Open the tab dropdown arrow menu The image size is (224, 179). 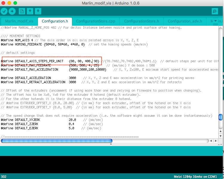(215, 21)
